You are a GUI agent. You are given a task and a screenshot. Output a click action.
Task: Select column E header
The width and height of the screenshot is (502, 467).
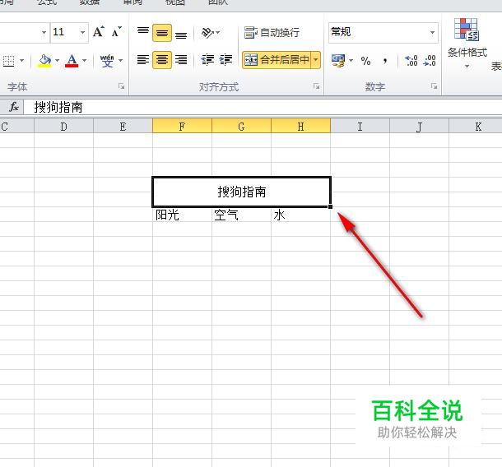(x=123, y=127)
